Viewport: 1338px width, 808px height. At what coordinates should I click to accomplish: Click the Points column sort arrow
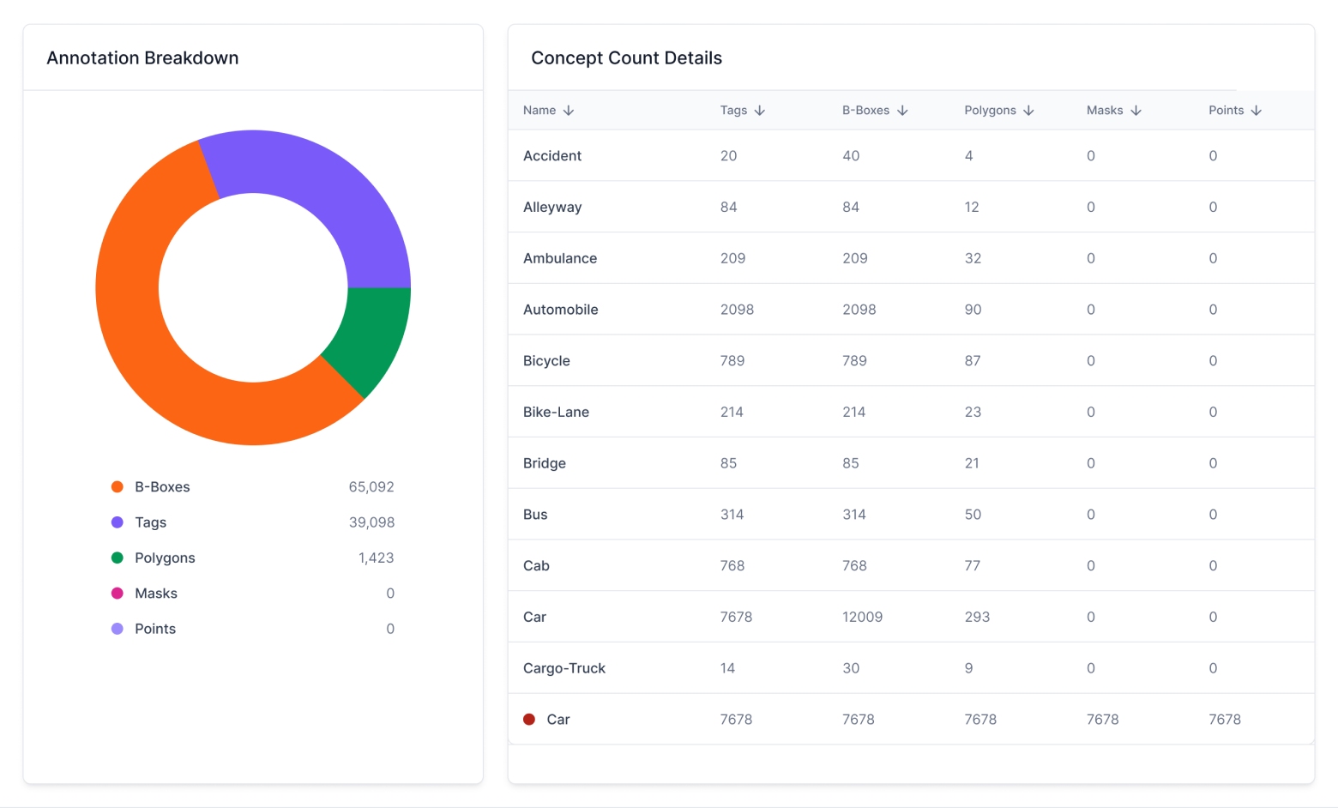[1257, 111]
